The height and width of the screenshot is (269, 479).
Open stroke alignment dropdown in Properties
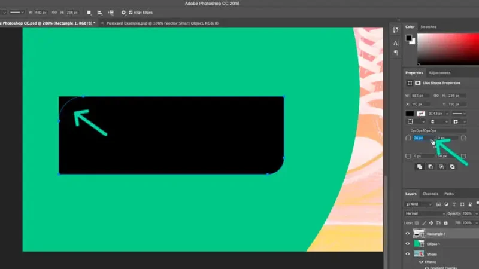pyautogui.click(x=415, y=122)
